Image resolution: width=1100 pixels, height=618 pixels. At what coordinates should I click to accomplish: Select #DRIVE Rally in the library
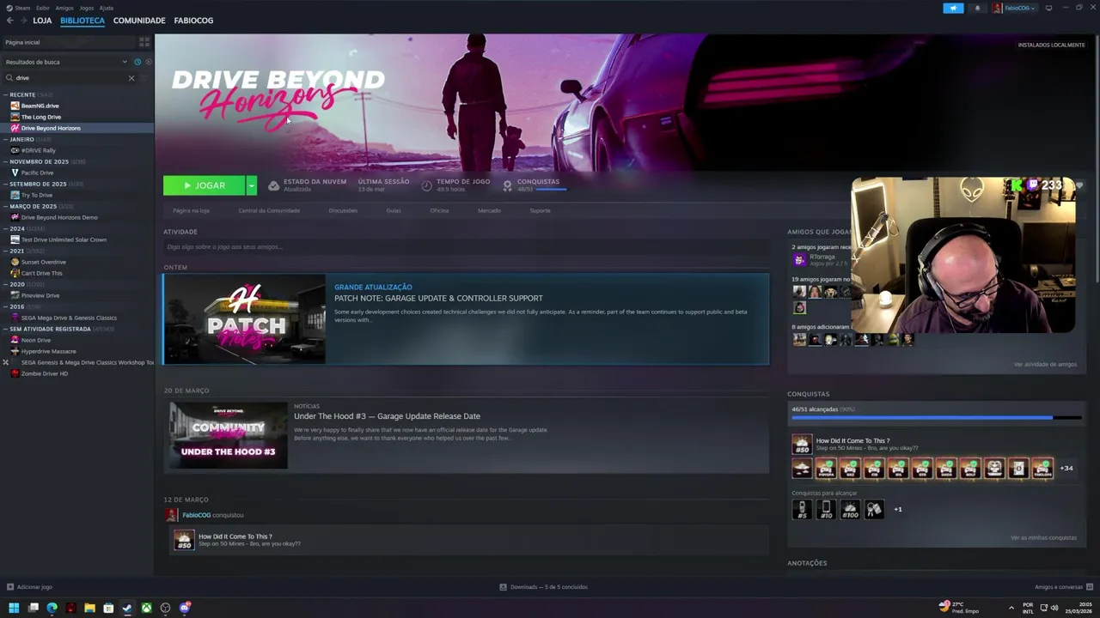tap(38, 150)
